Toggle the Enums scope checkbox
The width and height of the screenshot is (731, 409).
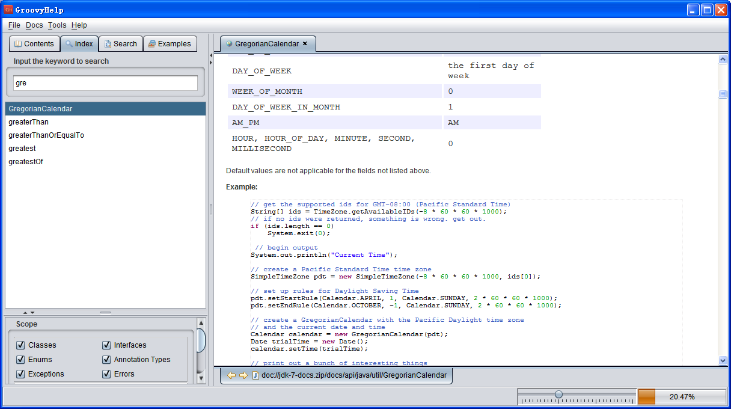(x=21, y=360)
